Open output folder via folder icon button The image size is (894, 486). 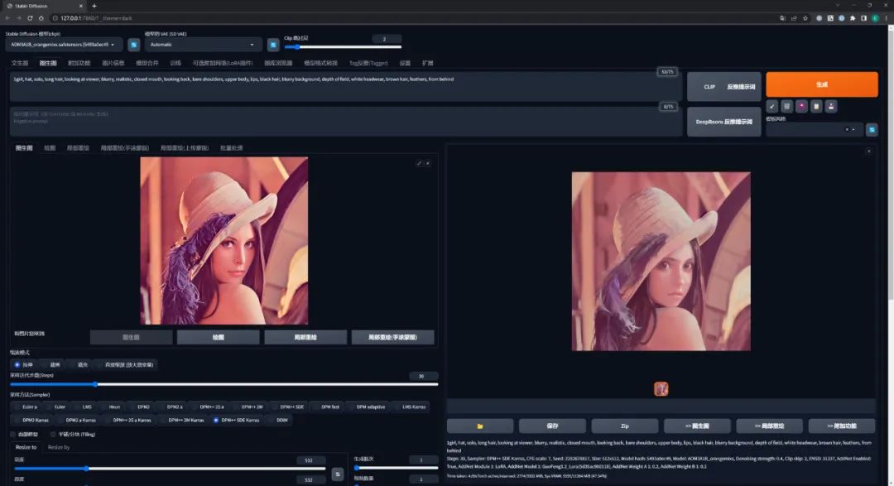click(x=480, y=426)
